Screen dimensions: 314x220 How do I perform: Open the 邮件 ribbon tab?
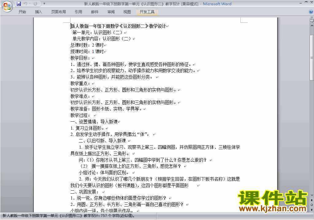pos(95,12)
